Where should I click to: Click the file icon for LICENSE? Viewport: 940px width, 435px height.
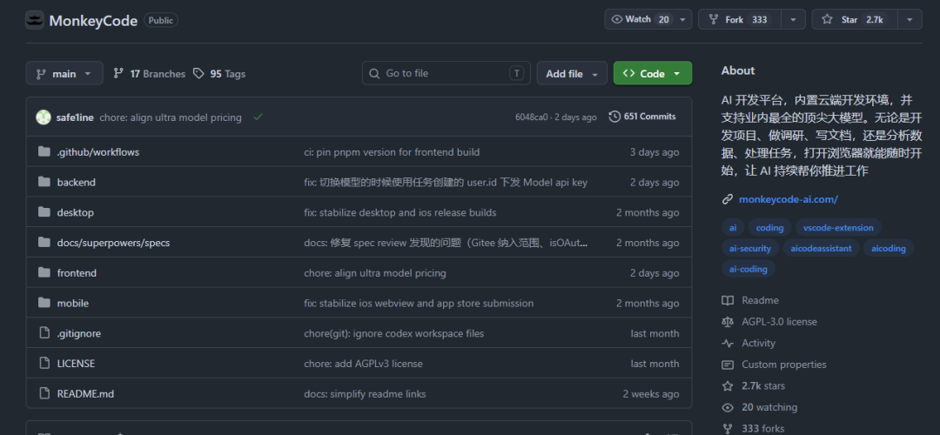click(x=44, y=363)
